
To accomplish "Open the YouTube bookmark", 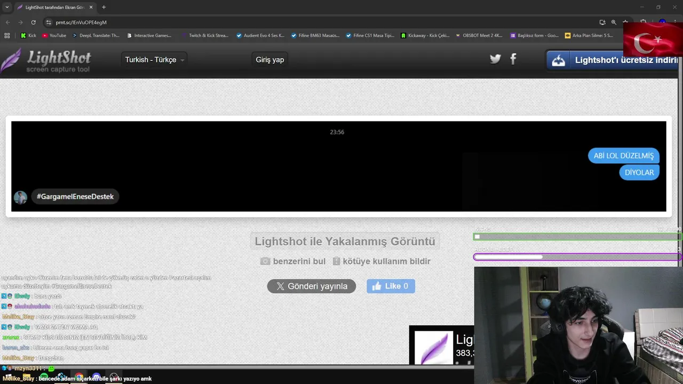I will tap(54, 36).
